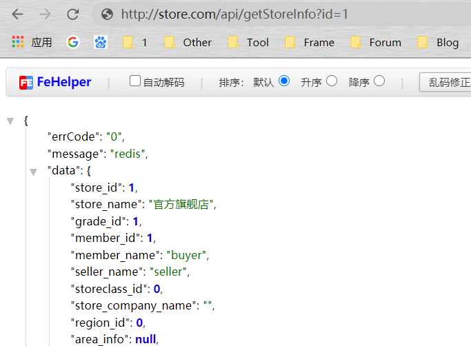Click the "官方旗舰店" store name value
The image size is (471, 346).
[x=181, y=205]
